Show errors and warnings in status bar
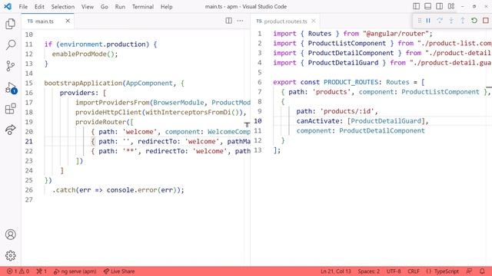 click(18, 271)
